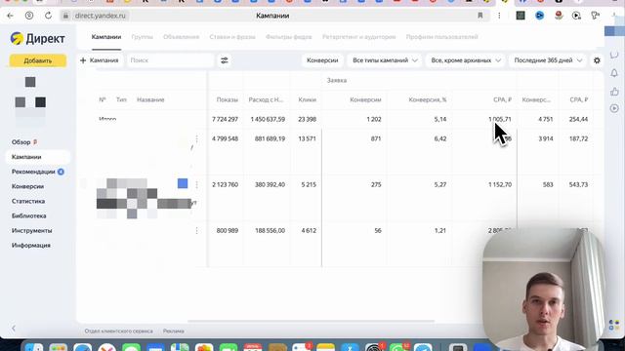Click the Заявка goal group header

click(336, 80)
